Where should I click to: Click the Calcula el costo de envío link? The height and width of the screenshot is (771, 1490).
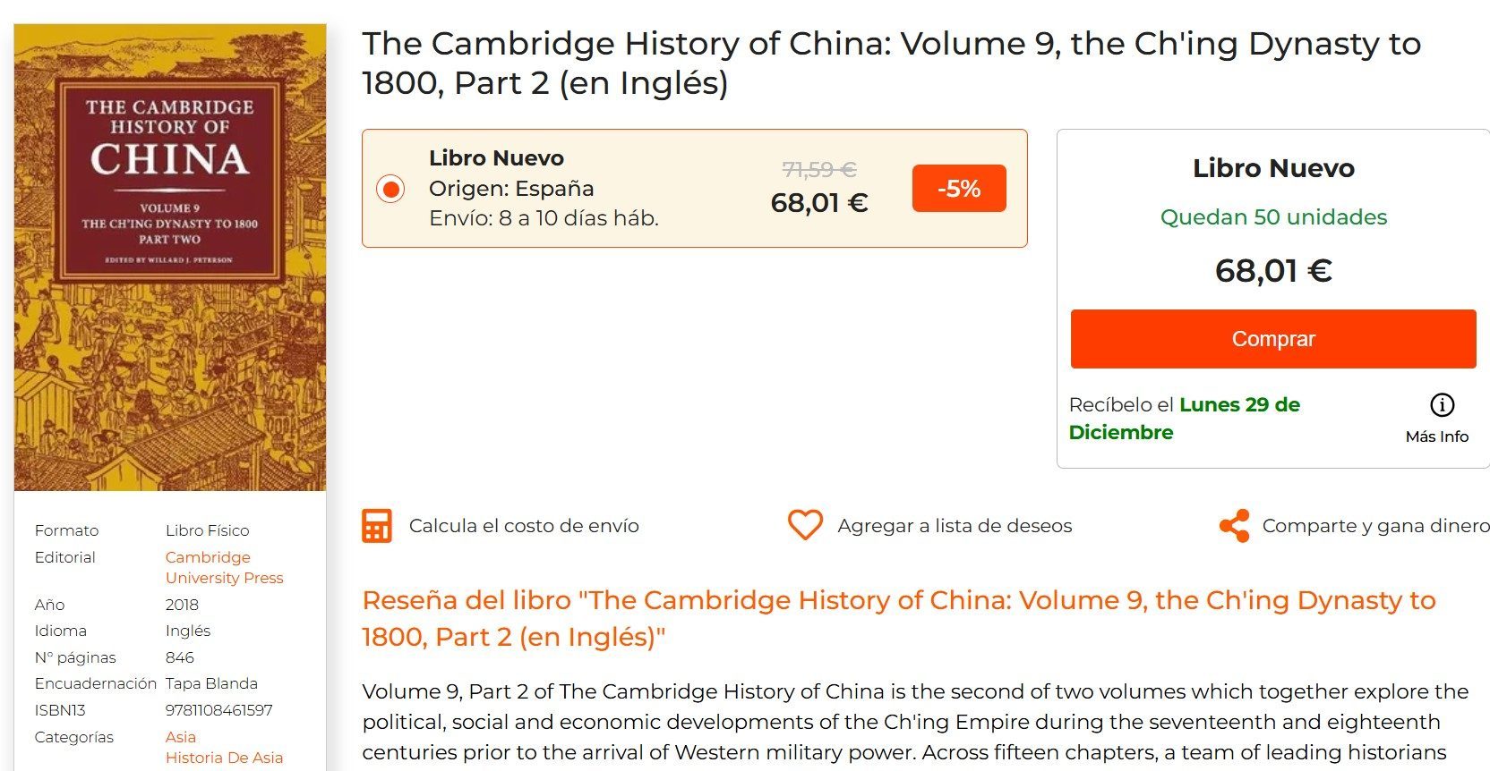(524, 526)
